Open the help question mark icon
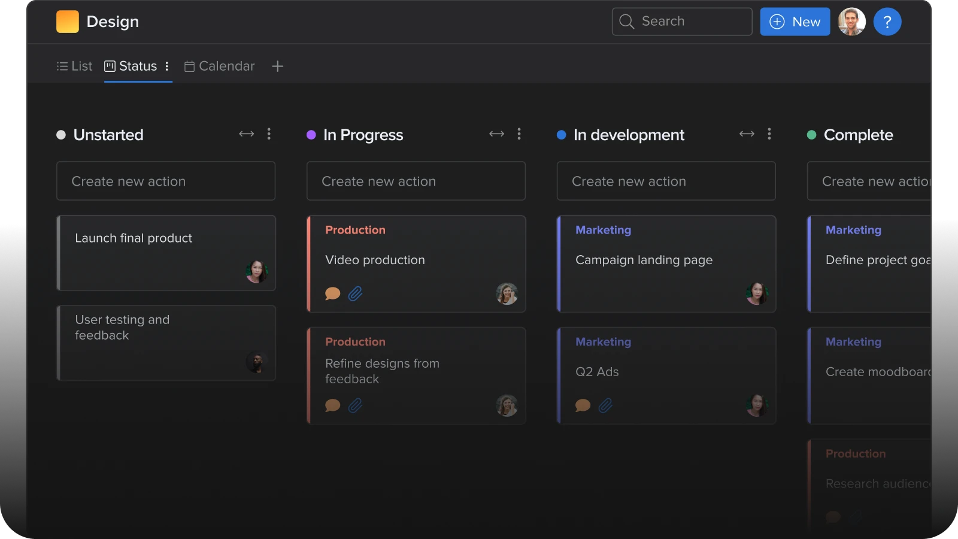Screen dimensions: 958x539 click(x=888, y=22)
